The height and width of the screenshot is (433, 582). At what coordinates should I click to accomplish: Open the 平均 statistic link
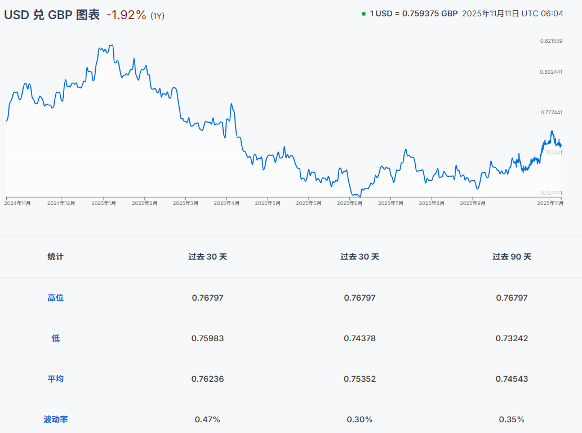[x=55, y=378]
